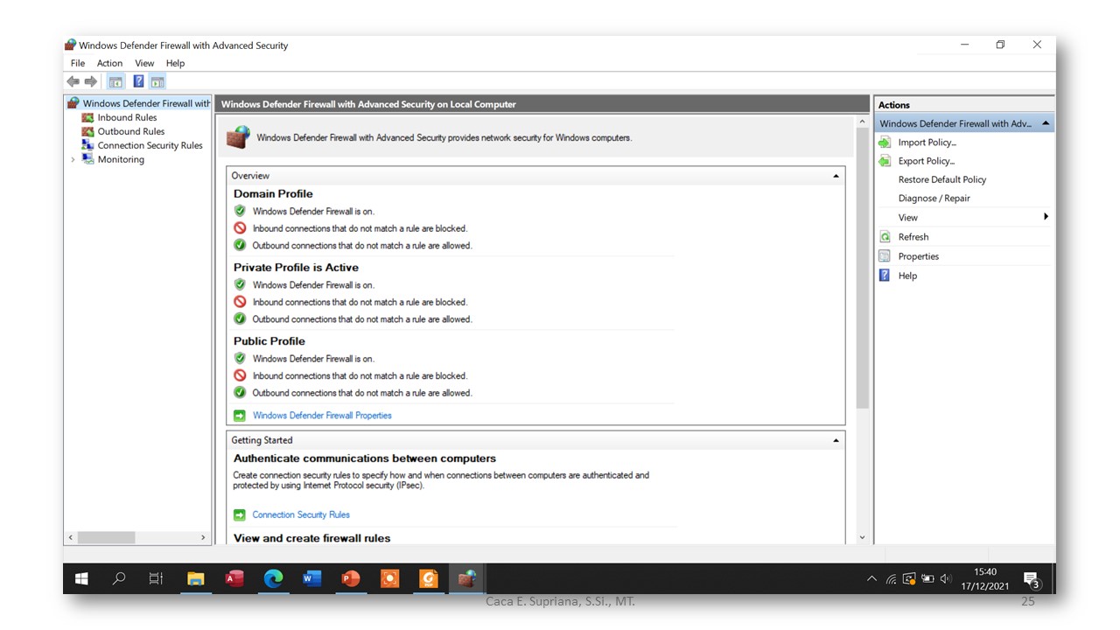Collapse the Actions pane group header arrow
Screen dimensions: 1120x630
[x=1046, y=123]
